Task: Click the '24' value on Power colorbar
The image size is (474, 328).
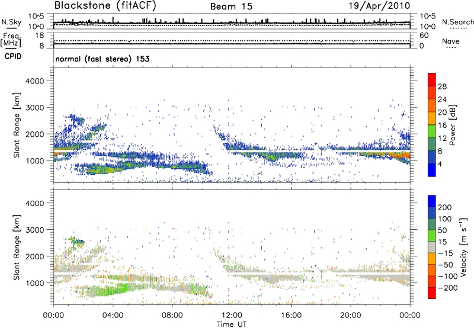Action: 442,99
